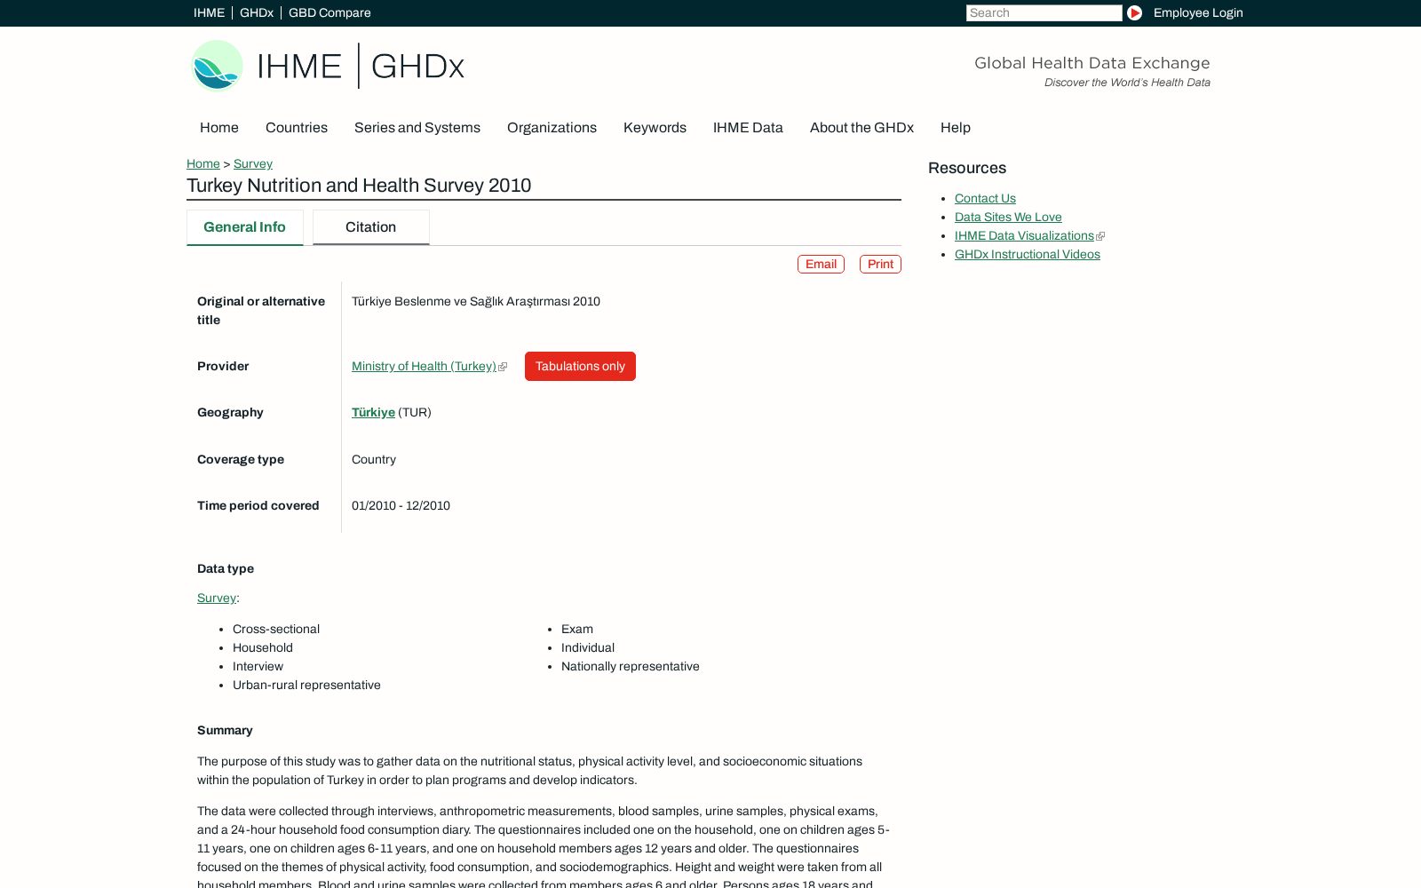Click Survey link under Data type
Image resolution: width=1421 pixels, height=888 pixels.
point(217,598)
